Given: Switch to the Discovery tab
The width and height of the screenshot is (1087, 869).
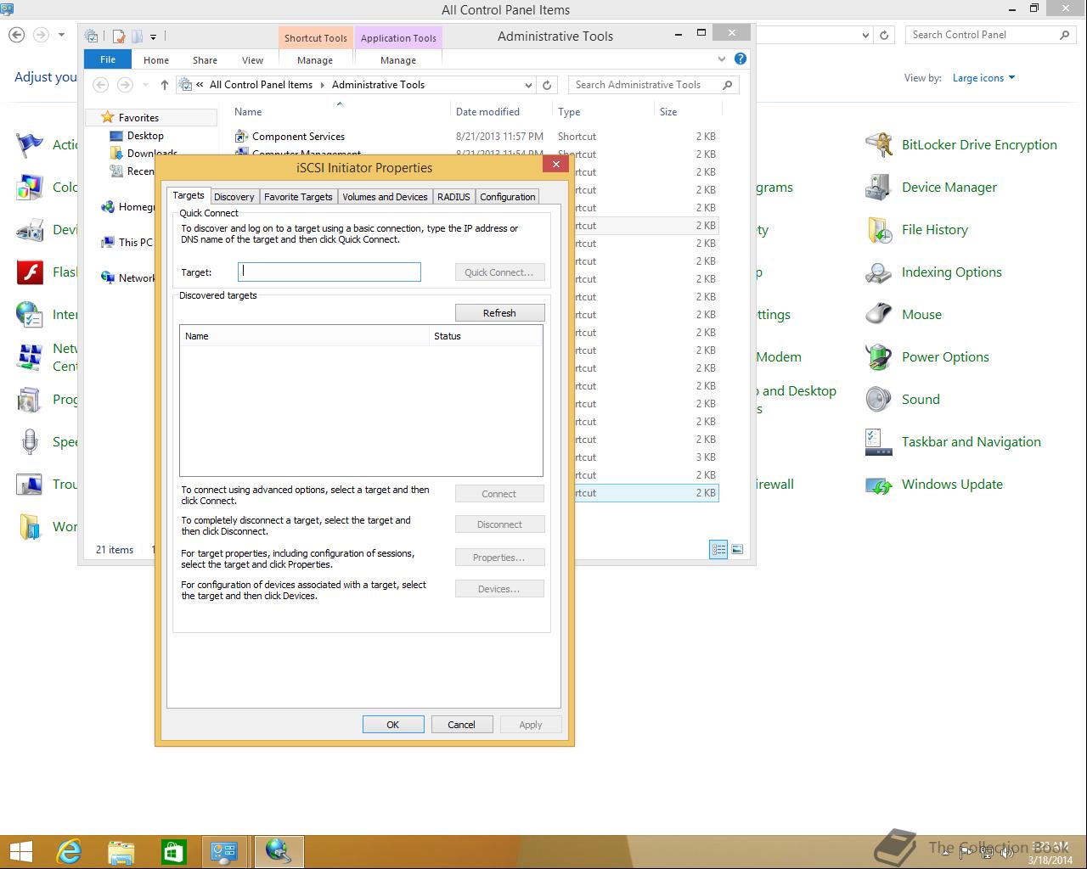Looking at the screenshot, I should coord(234,197).
